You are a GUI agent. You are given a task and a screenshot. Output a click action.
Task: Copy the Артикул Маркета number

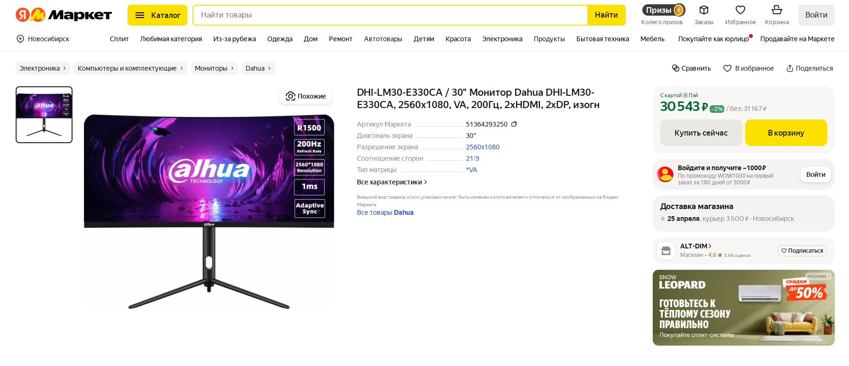(x=514, y=124)
